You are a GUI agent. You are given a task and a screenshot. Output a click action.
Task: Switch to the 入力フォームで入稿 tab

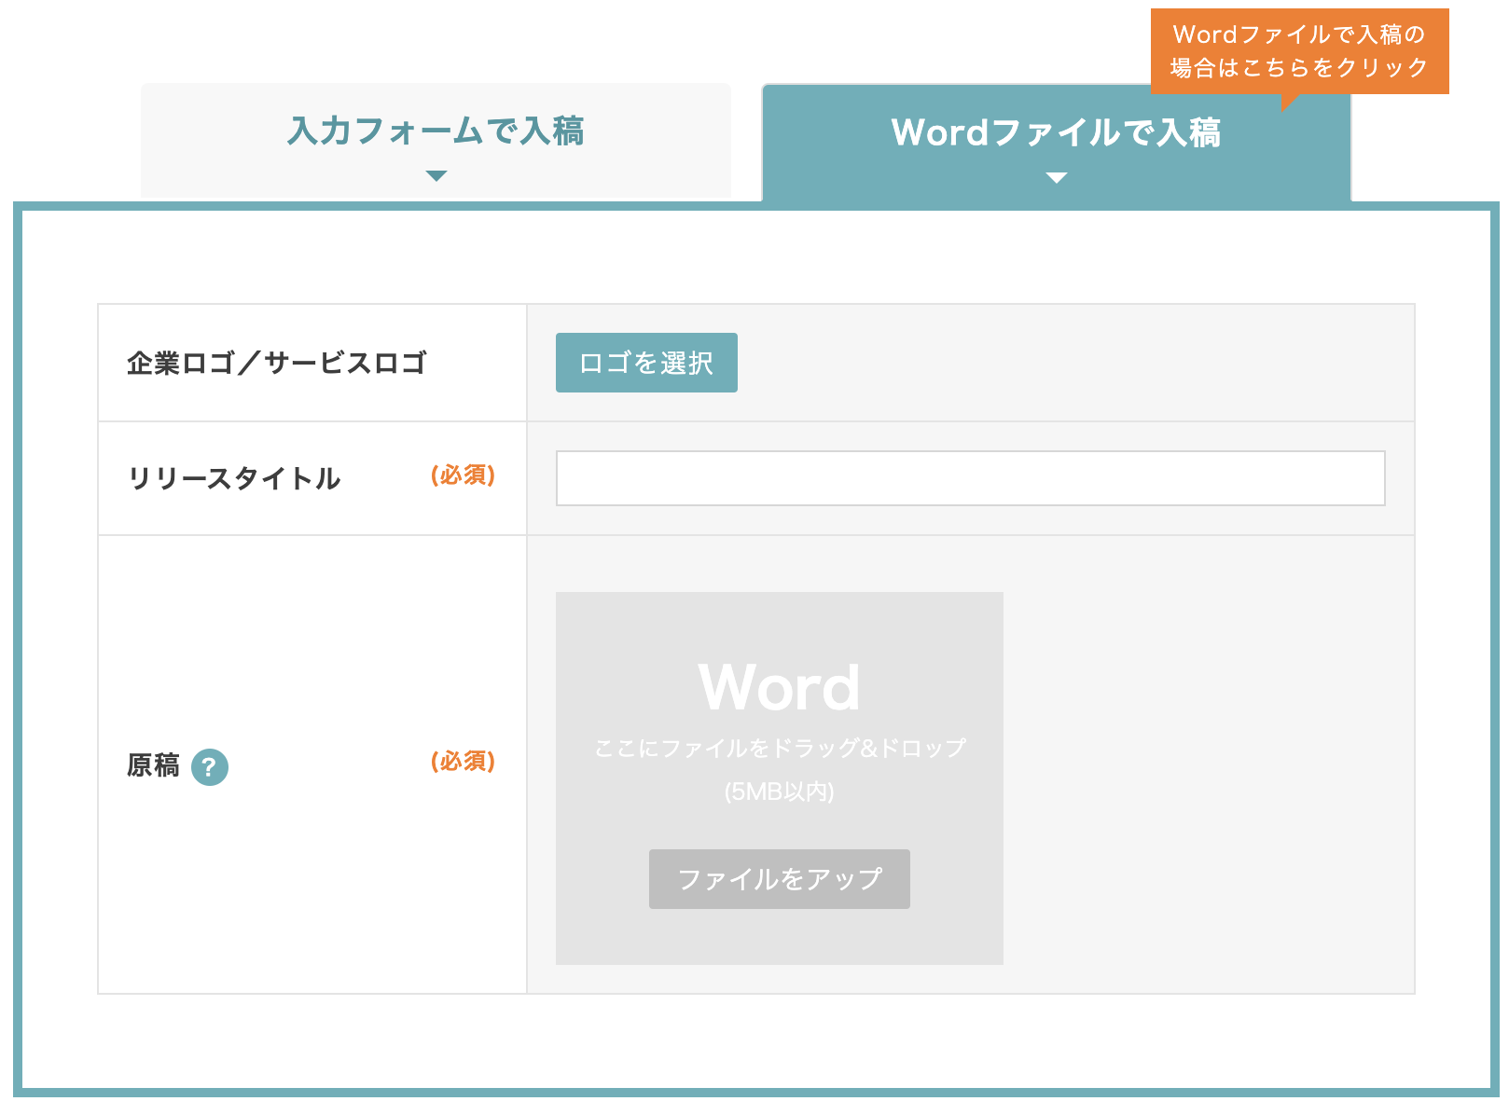(436, 132)
